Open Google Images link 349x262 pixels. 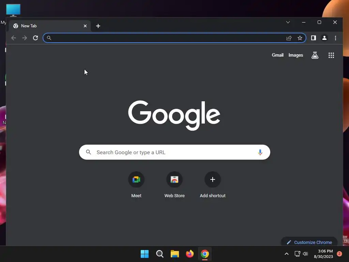[x=295, y=55]
